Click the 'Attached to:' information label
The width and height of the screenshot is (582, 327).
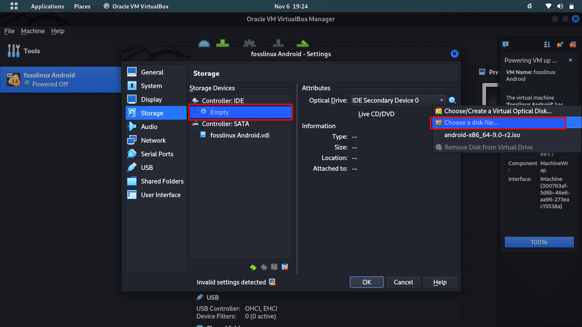pos(330,169)
